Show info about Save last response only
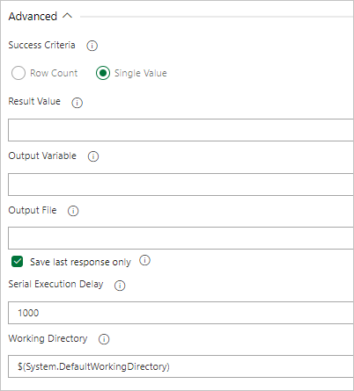354x391 pixels. pos(144,260)
